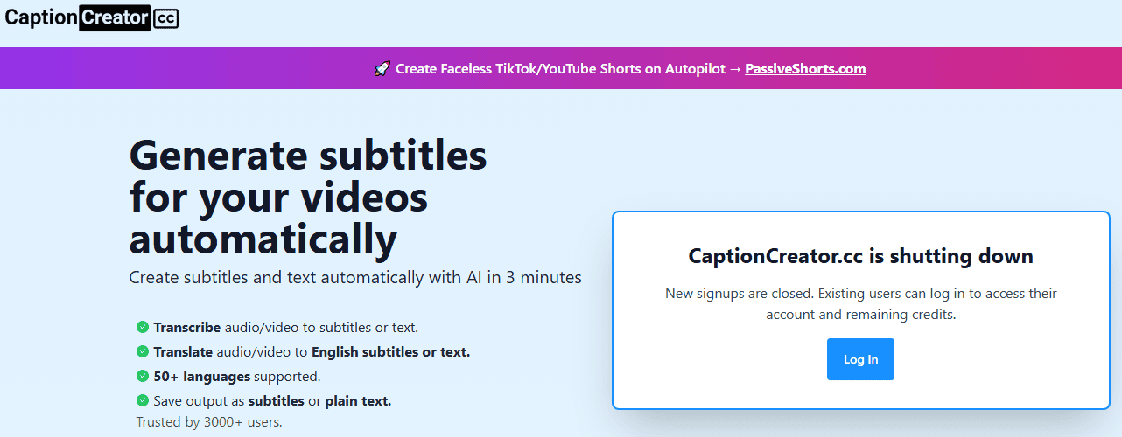The height and width of the screenshot is (437, 1122).
Task: Select the 'Generate subtitles for your videos automatically' heading
Action: [308, 198]
